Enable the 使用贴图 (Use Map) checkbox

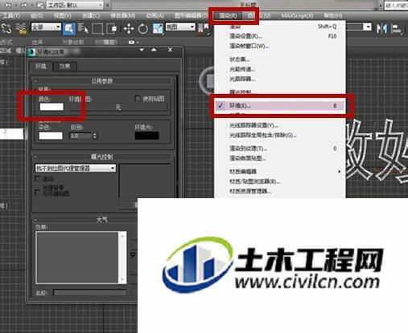click(x=138, y=99)
